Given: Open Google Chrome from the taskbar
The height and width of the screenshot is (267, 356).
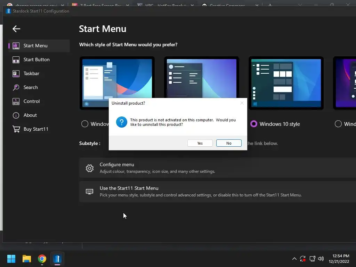Looking at the screenshot, I should point(42,259).
